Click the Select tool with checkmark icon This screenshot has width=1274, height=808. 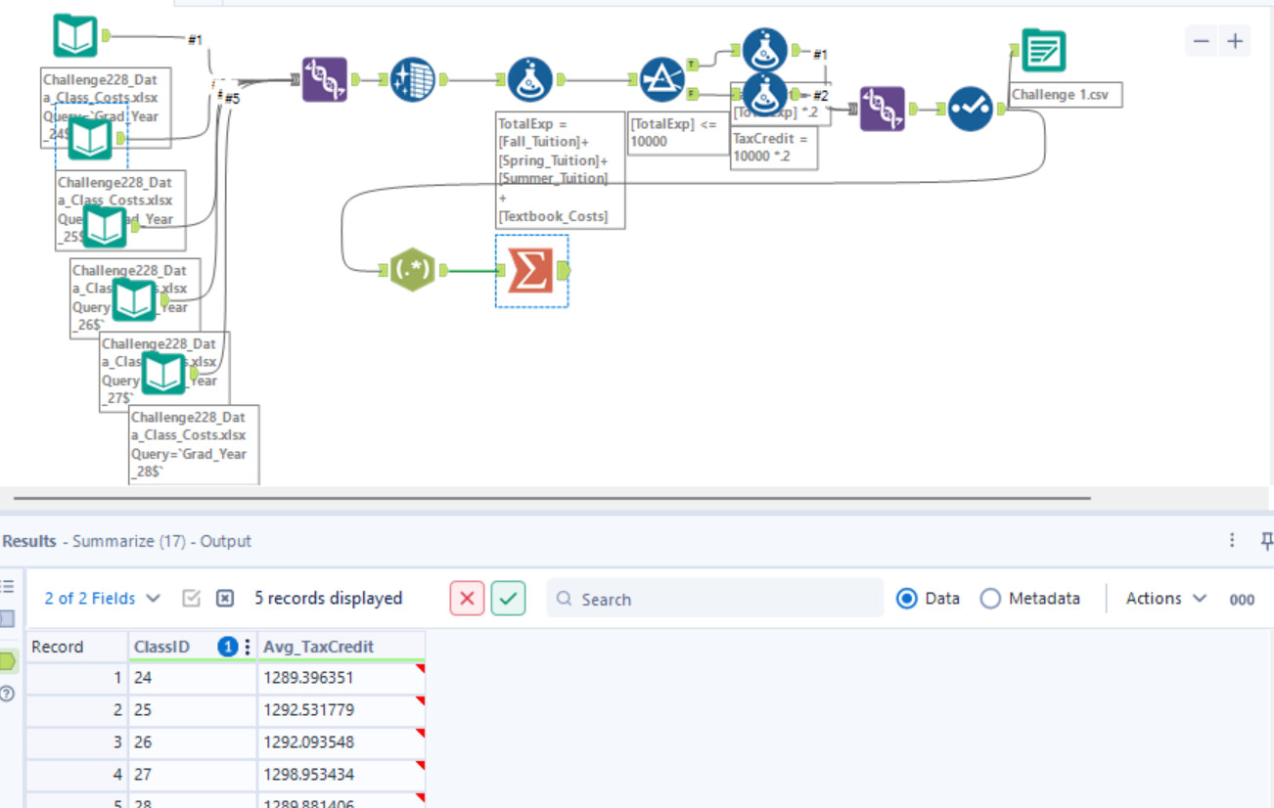[x=970, y=110]
